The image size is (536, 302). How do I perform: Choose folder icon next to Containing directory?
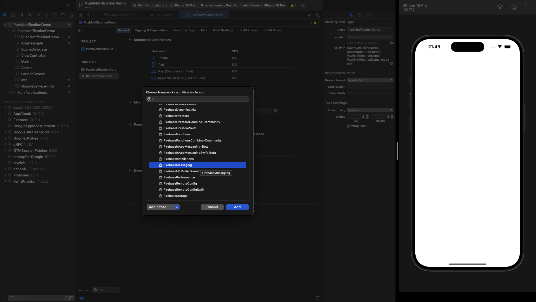point(392,43)
